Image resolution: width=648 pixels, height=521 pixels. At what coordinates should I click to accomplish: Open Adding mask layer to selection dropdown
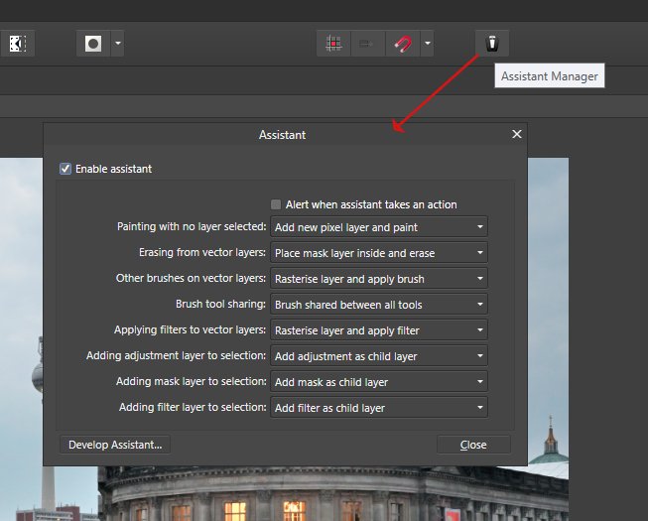(x=379, y=382)
